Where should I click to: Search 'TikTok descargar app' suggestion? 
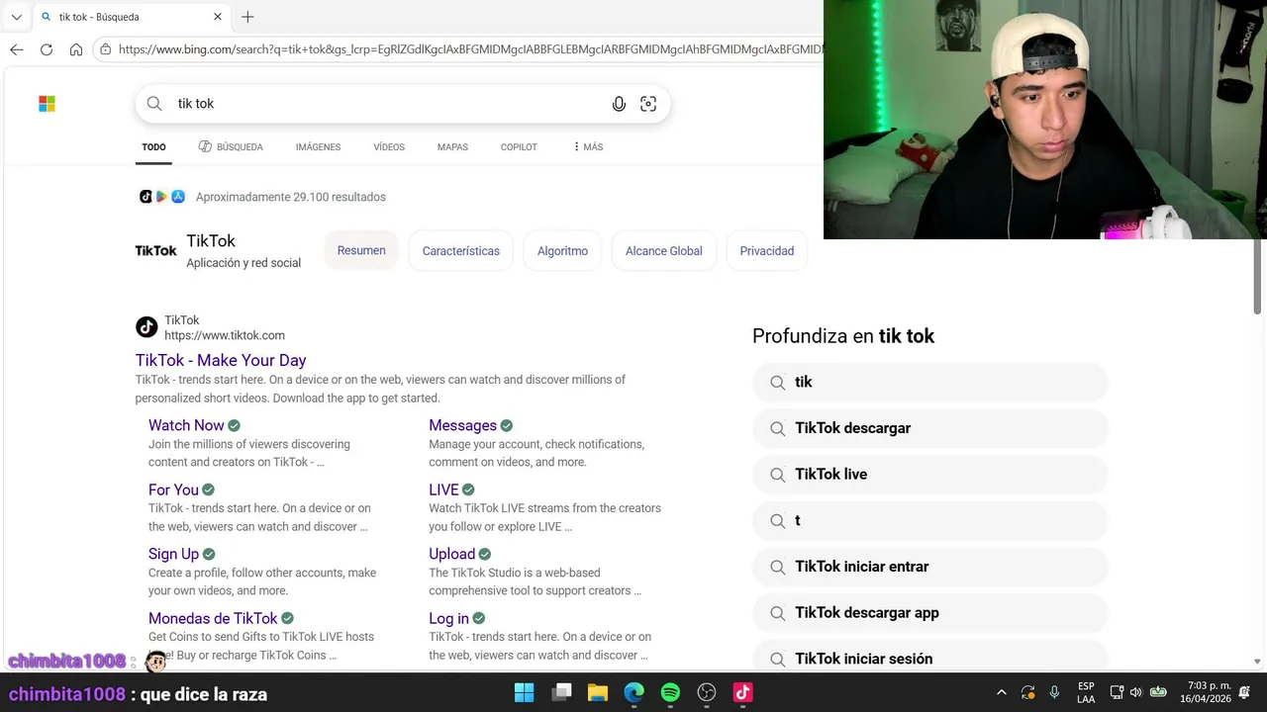pyautogui.click(x=930, y=613)
